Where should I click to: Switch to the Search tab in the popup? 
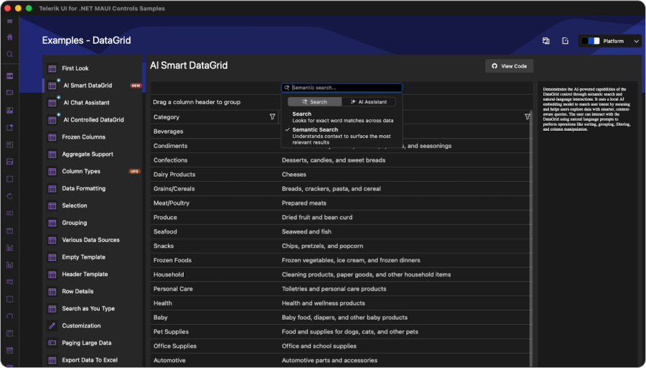(x=315, y=102)
